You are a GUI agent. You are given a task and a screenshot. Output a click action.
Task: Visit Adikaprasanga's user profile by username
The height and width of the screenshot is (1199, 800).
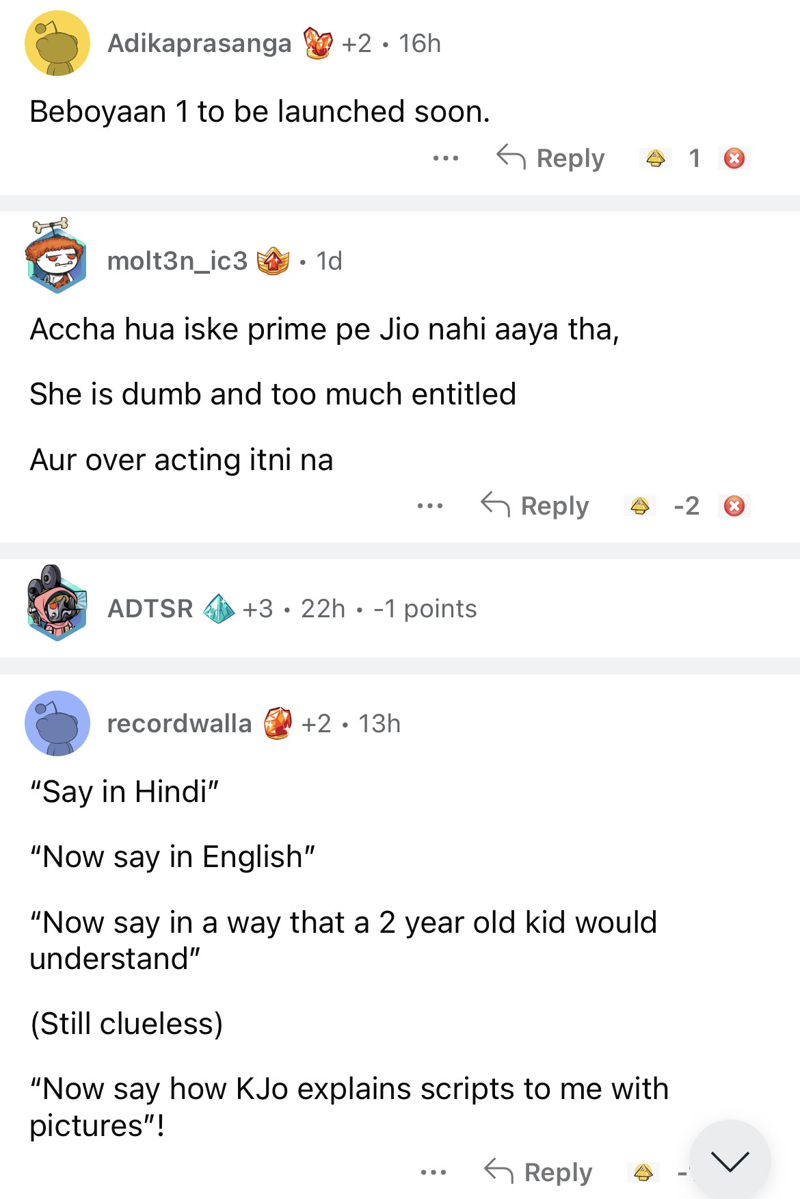(x=200, y=44)
